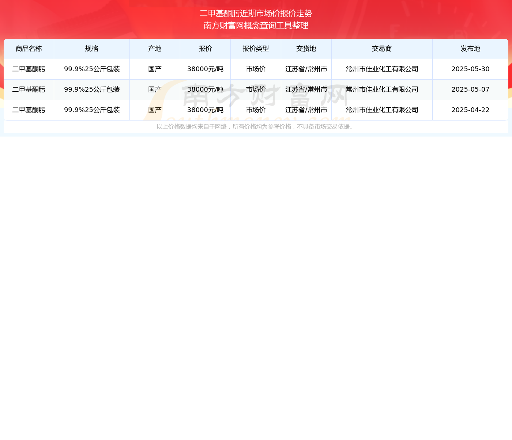Click the date 2025-05-30
The width and height of the screenshot is (512, 440).
tap(470, 69)
